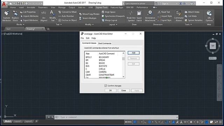
Task: Switch to Shell Commands tab
Action: click(x=105, y=43)
